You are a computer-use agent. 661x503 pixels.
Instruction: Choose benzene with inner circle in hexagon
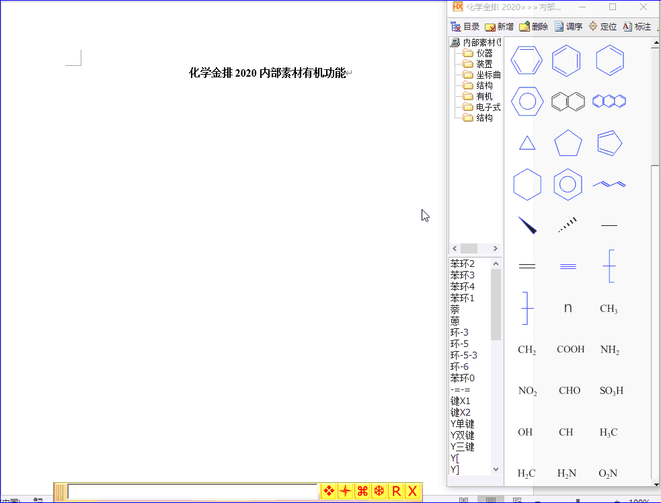click(527, 101)
